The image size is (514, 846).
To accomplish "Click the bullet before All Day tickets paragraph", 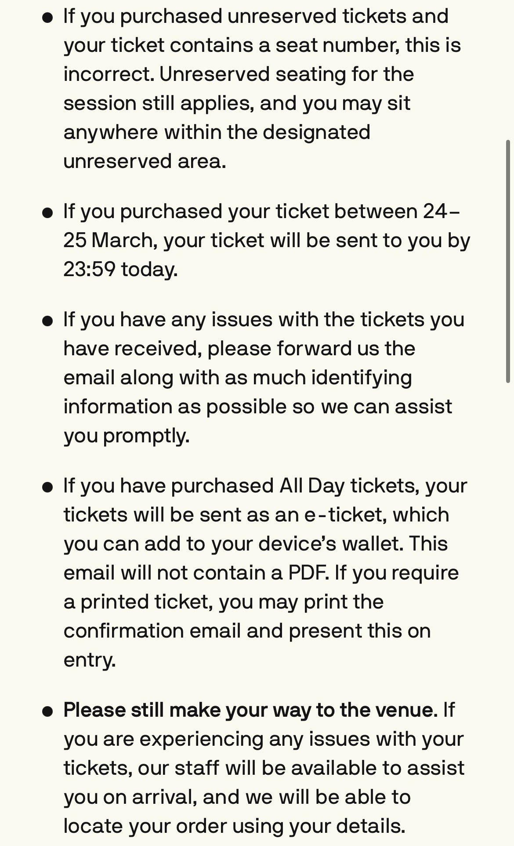I will [47, 487].
